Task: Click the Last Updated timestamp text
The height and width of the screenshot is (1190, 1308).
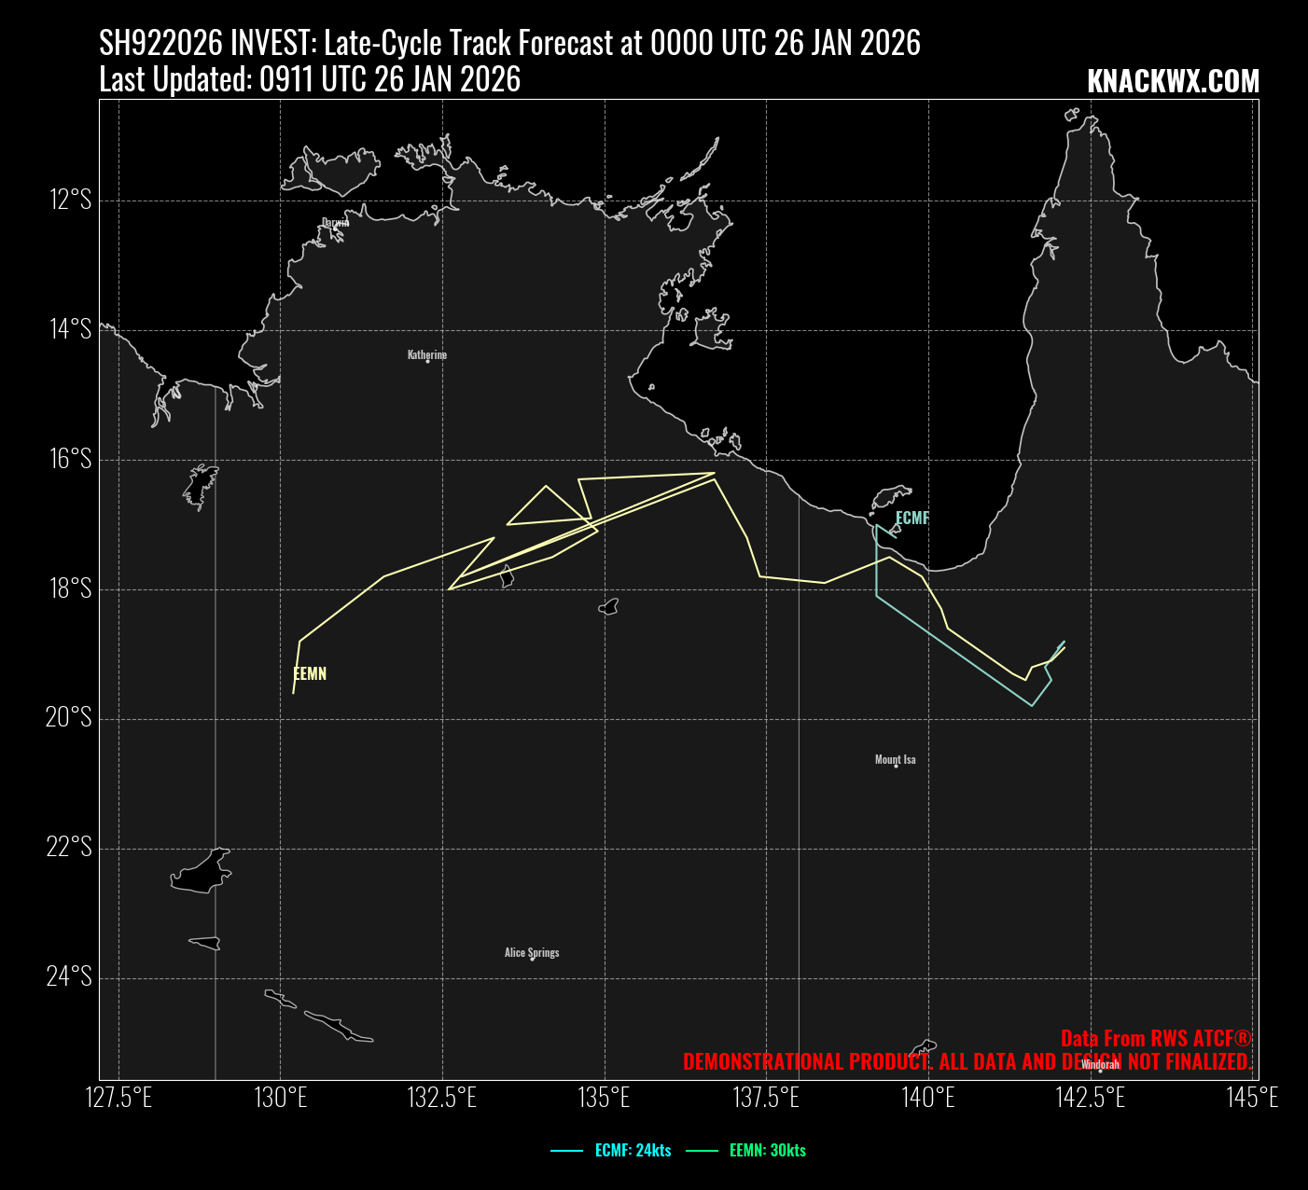Action: 310,80
